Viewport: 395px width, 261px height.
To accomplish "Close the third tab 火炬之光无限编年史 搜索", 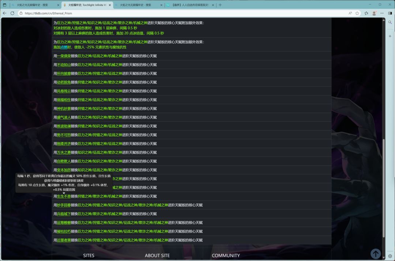I will click(x=161, y=5).
